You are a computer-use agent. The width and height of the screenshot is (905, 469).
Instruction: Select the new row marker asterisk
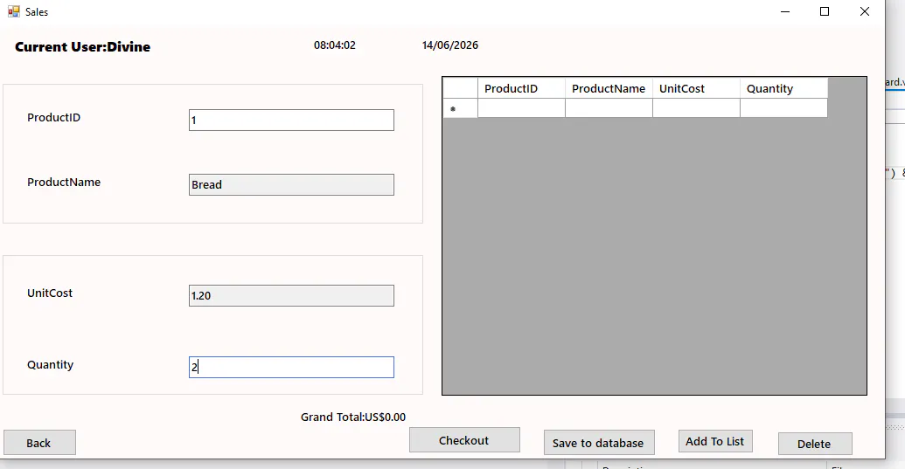460,108
